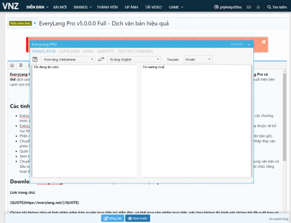The width and height of the screenshot is (291, 223).
Task: Open TẢI VIDEO in the navigation bar
Action: (154, 7)
